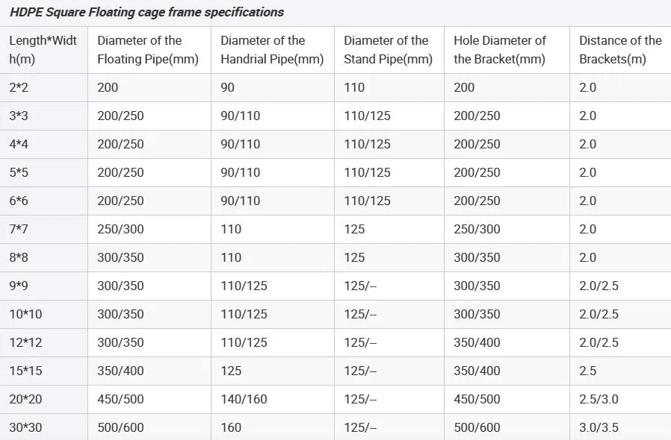Select the 'Diameter of the Floating Pipe(mm)' header
This screenshot has width=671, height=440.
(x=148, y=50)
